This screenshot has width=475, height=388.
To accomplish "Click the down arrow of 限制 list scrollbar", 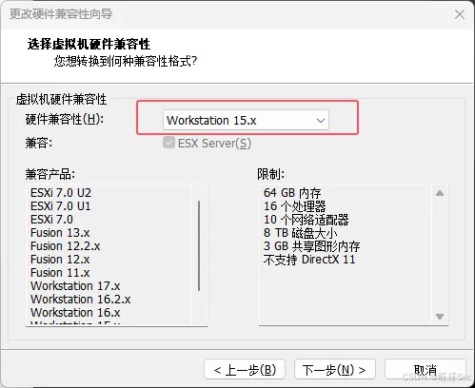I will (440, 317).
